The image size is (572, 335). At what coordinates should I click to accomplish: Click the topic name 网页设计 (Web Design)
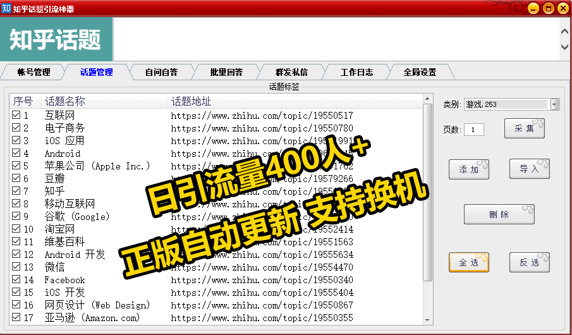tap(97, 305)
